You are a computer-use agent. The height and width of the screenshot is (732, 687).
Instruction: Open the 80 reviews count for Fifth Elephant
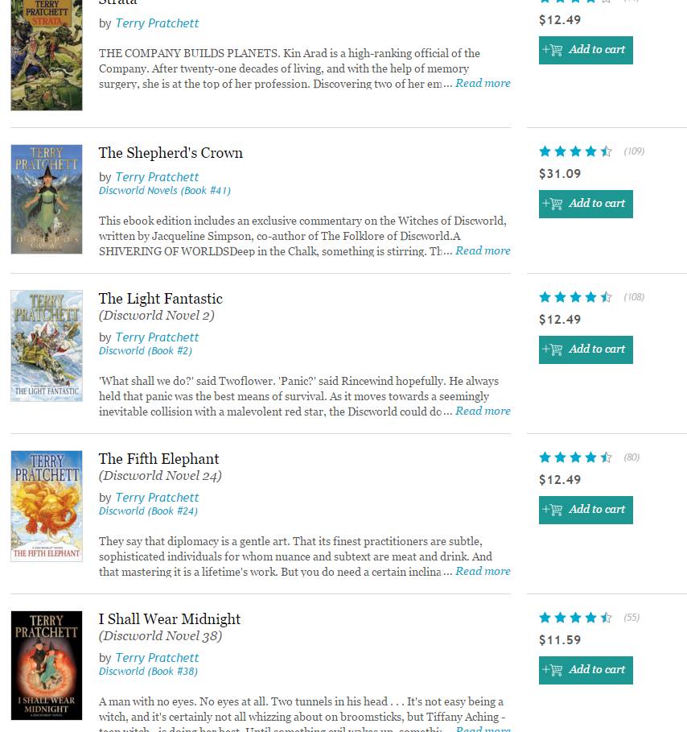point(631,457)
